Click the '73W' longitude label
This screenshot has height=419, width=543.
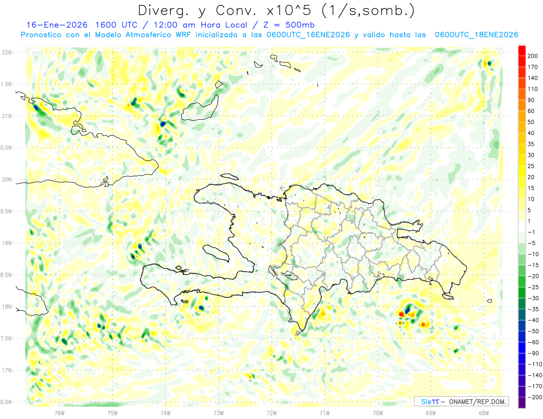[218, 413]
